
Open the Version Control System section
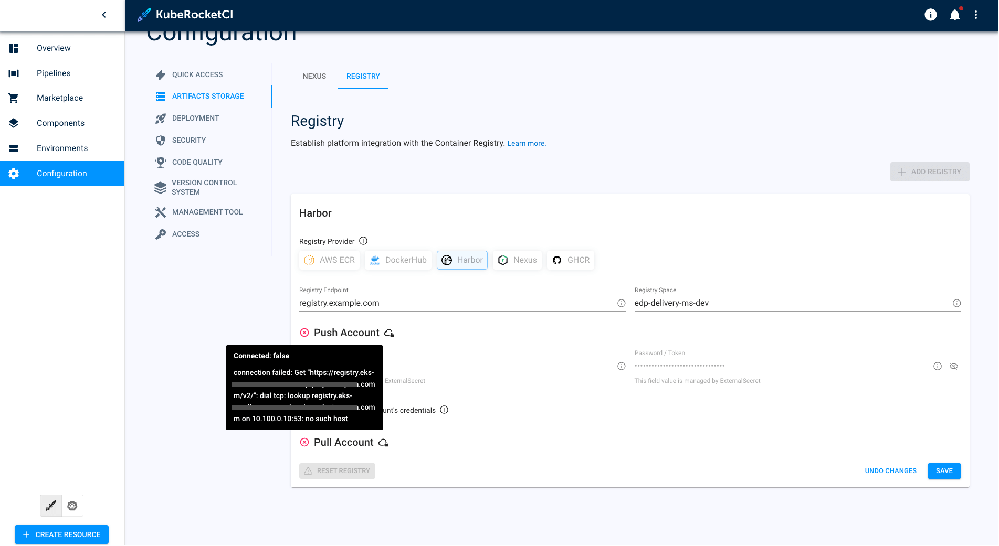point(204,187)
